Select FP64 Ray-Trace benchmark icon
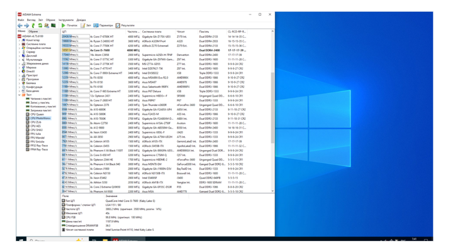Viewport: 453px width, 251px height. pos(28,149)
